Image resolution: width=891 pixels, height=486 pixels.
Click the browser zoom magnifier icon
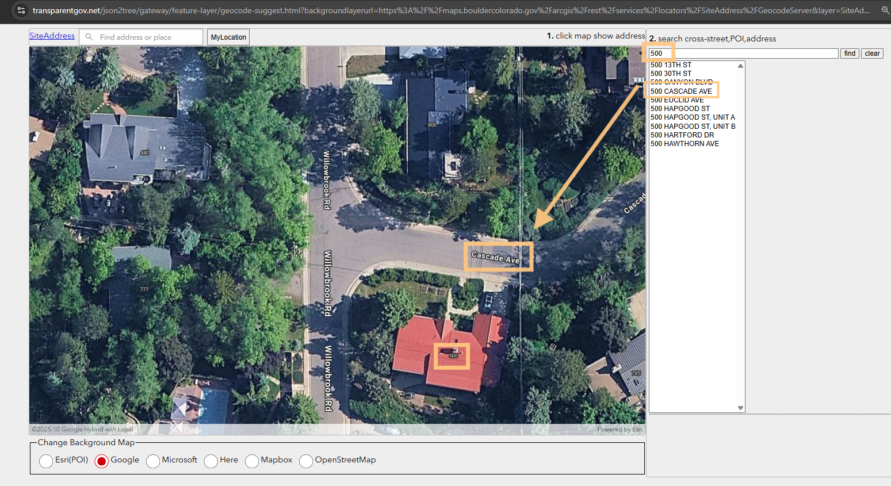tap(885, 10)
